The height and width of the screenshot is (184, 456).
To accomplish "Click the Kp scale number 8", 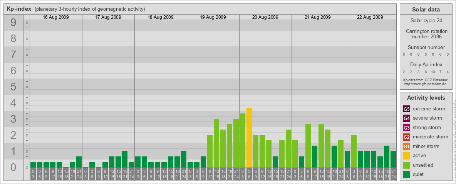I will 13,38.
